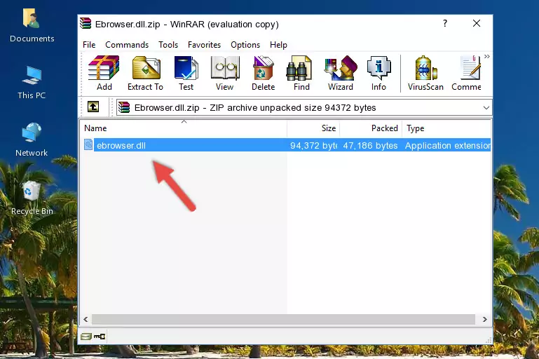Run the Test archive tool
539x359 pixels.
tap(186, 73)
